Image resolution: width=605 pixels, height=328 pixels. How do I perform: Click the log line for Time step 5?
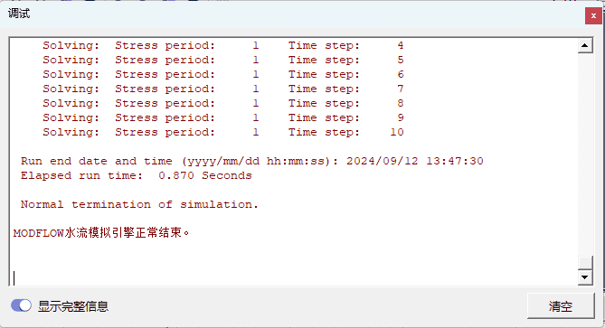pyautogui.click(x=223, y=61)
